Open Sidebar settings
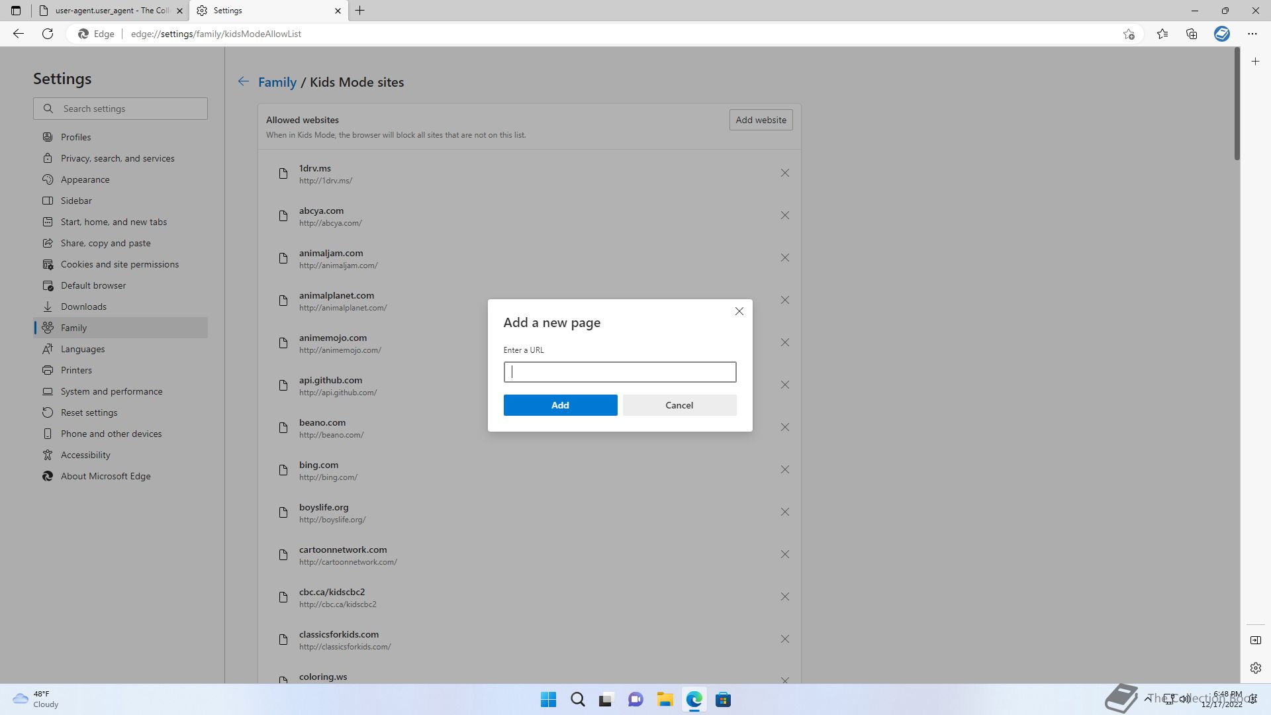 (120, 201)
